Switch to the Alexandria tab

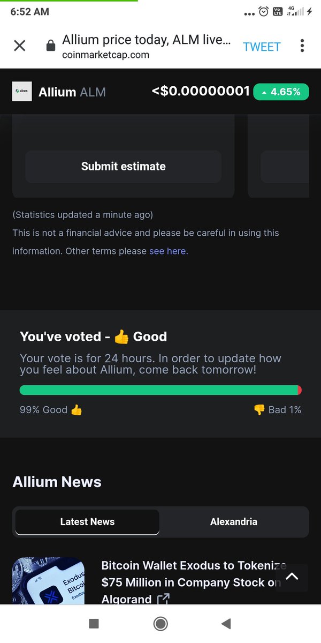234,521
